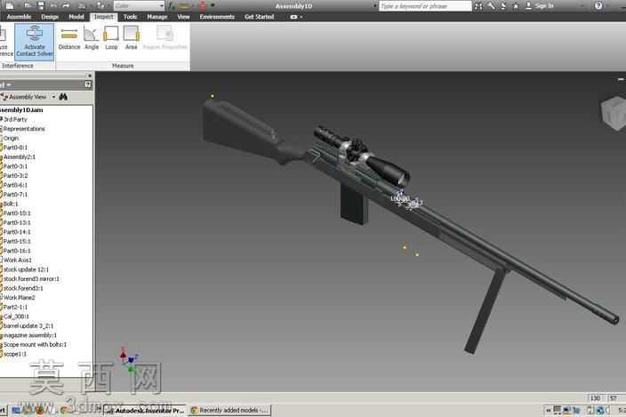
Task: Click the New file icon in quick access toolbar
Action: coord(10,5)
